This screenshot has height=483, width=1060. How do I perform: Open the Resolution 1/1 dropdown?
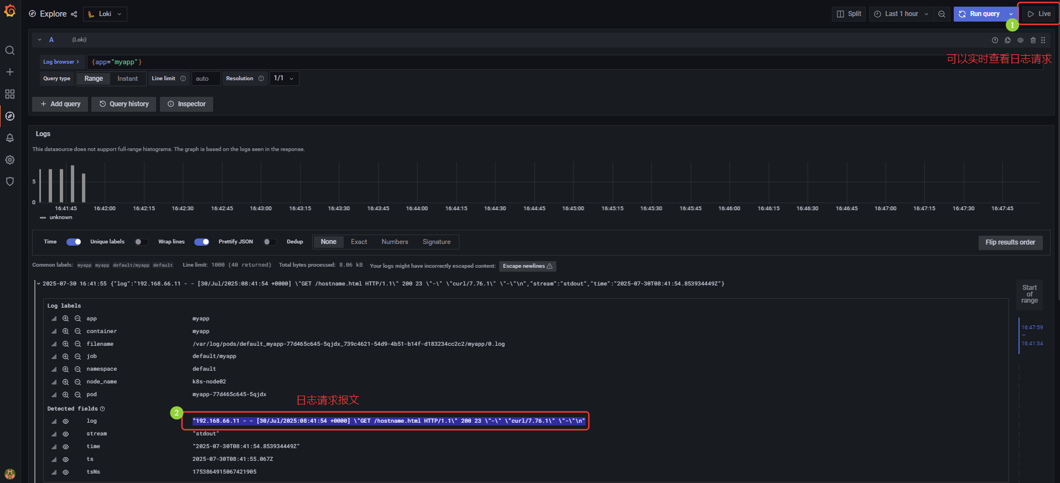coord(285,79)
